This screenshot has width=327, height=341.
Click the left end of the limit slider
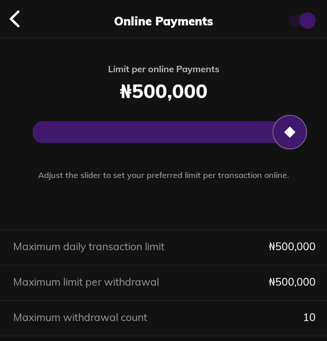(38, 132)
